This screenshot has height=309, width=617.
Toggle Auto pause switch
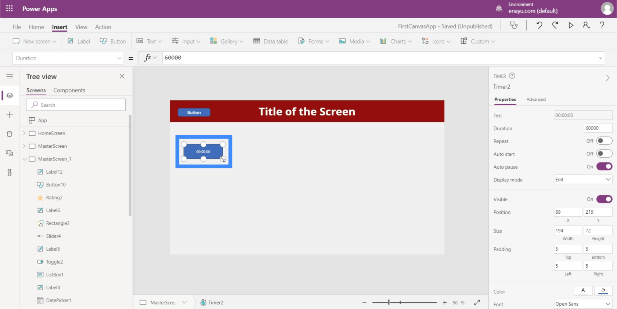pos(604,166)
